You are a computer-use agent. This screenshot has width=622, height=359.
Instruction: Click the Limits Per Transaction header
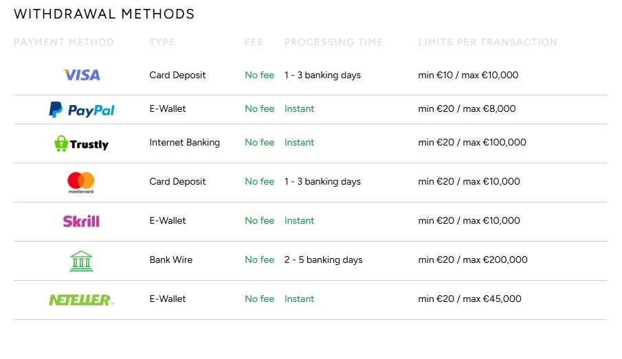[x=487, y=42]
